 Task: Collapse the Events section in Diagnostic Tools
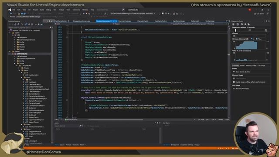point(232,33)
